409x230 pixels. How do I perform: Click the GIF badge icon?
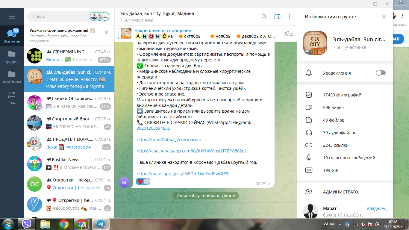click(309, 170)
